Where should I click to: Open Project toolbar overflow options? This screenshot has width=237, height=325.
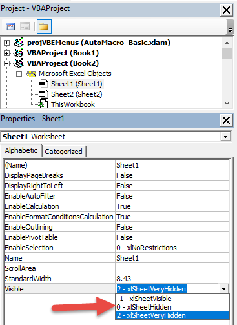tap(230, 26)
